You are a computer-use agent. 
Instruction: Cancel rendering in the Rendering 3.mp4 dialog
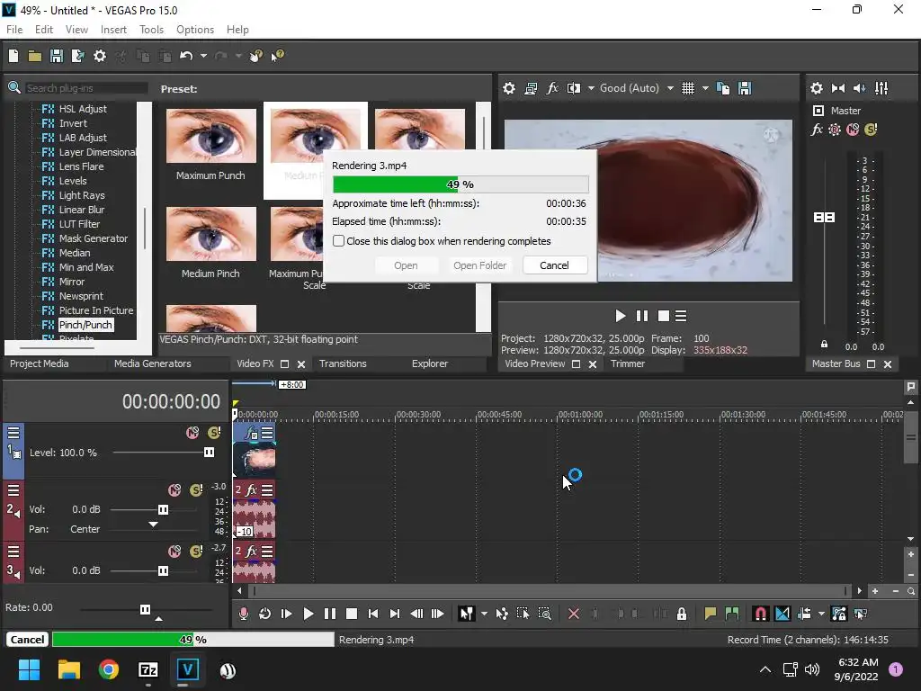pos(554,265)
